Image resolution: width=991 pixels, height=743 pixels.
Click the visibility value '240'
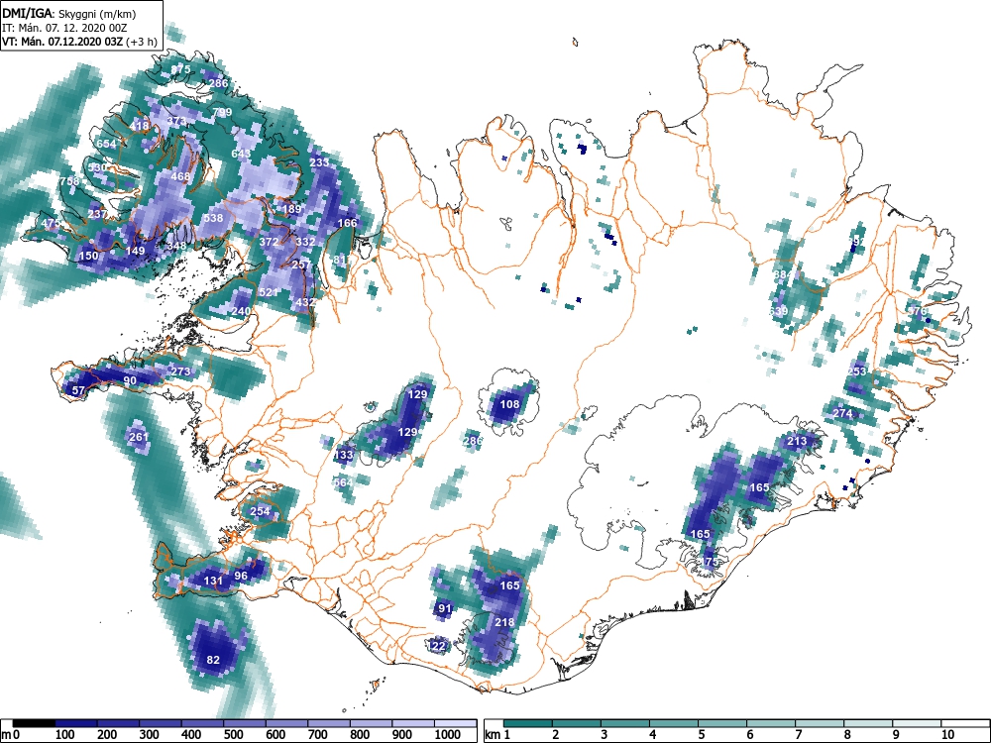pos(241,311)
